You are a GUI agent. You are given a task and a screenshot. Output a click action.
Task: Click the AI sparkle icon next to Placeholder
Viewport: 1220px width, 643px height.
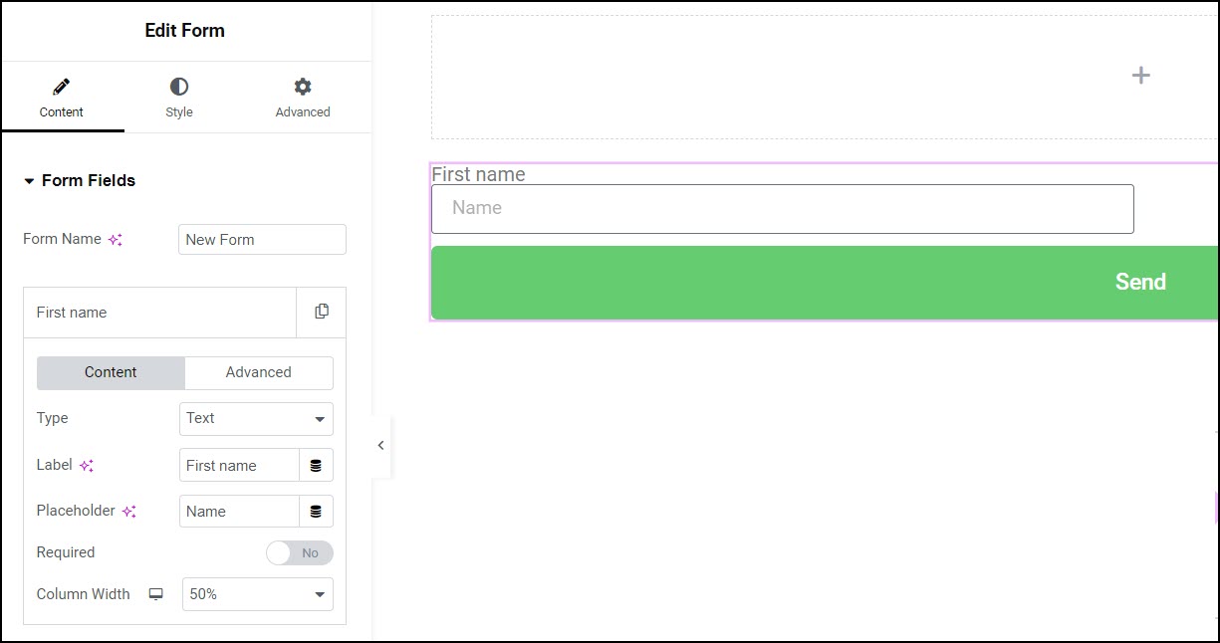(x=129, y=512)
